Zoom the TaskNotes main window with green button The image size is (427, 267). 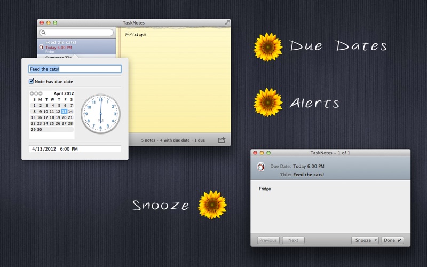tap(55, 23)
